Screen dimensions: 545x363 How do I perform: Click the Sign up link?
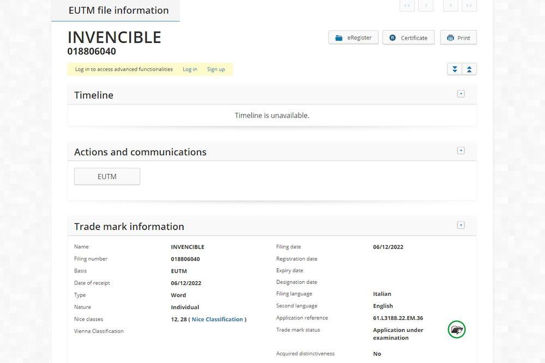[x=216, y=69]
